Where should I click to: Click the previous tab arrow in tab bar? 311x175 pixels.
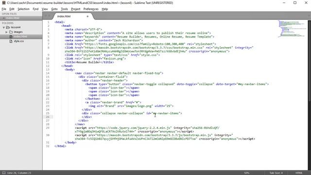(x=46, y=16)
